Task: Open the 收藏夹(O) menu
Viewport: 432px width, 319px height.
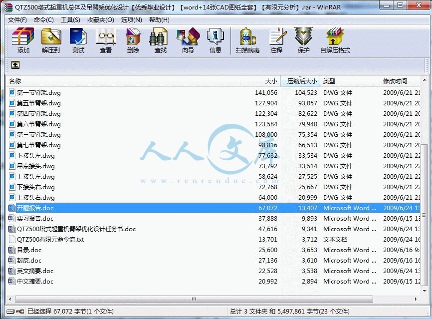Action: [x=101, y=20]
